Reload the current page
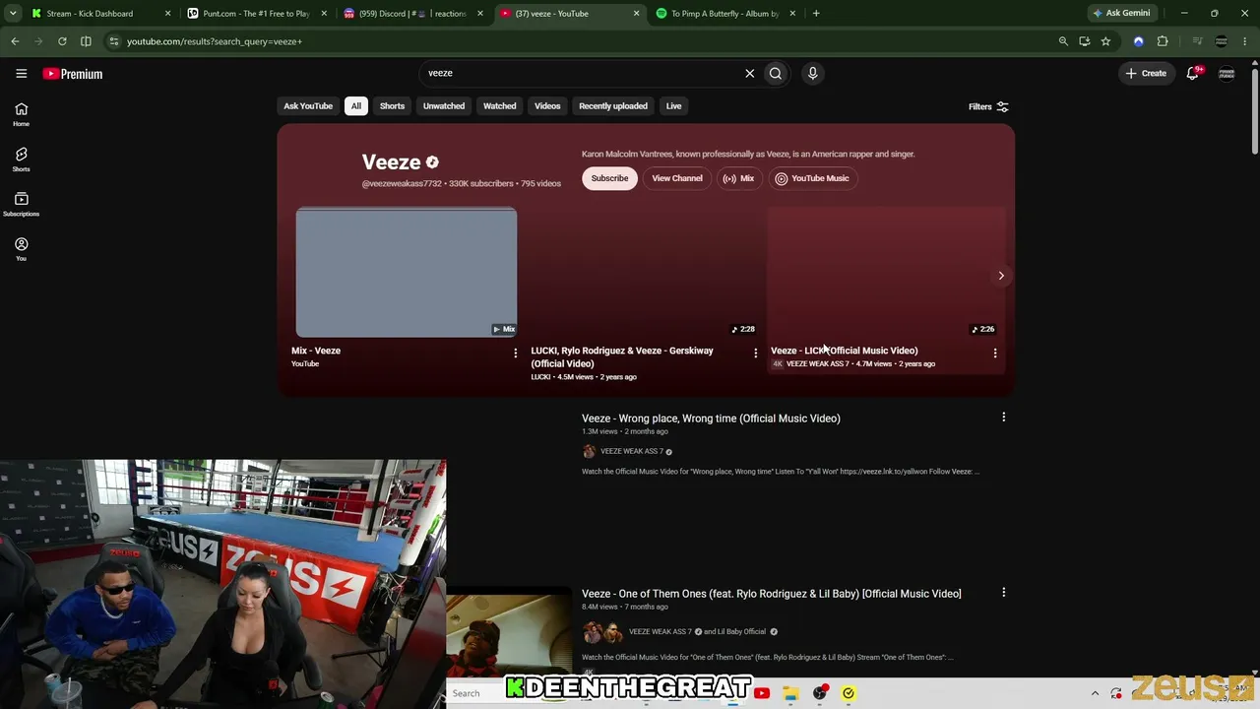Viewport: 1260px width, 709px height. point(62,41)
